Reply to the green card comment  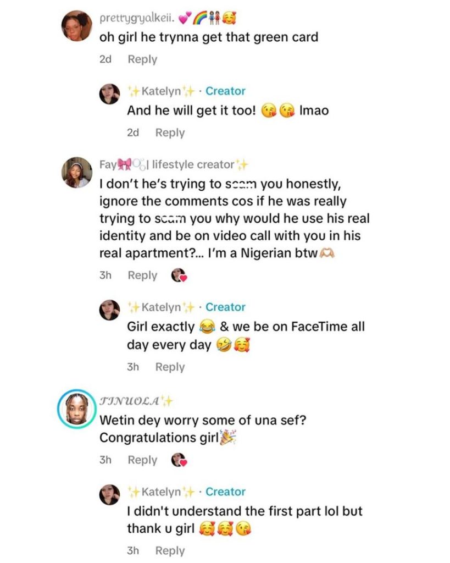pos(142,59)
